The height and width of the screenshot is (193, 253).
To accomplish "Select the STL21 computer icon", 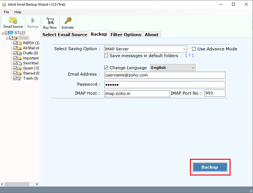I will (11, 33).
